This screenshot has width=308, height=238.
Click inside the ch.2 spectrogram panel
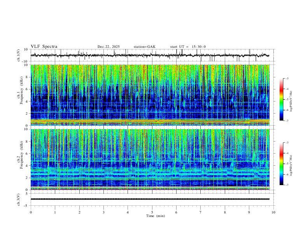150,159
